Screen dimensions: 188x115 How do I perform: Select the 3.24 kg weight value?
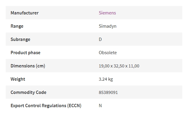coord(106,79)
